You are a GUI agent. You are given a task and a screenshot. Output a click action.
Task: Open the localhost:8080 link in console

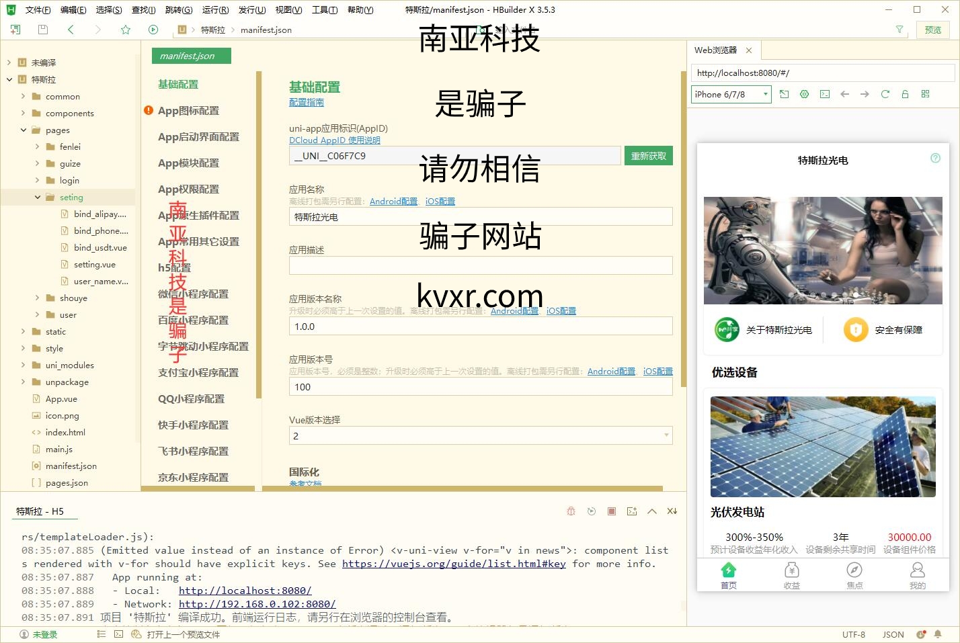coord(245,591)
